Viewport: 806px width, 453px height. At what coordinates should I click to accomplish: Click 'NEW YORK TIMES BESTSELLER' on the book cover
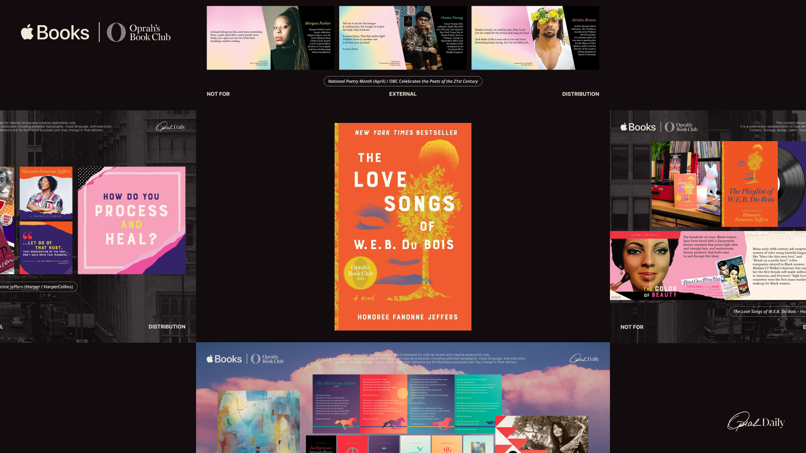406,133
